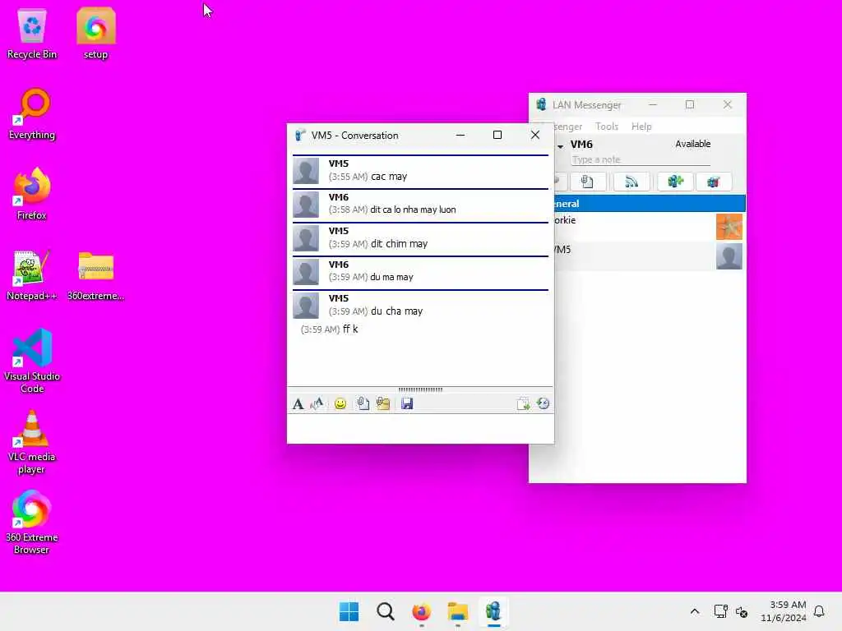This screenshot has width=842, height=631.
Task: Click the send file paperclip icon in conversation
Action: pos(363,403)
